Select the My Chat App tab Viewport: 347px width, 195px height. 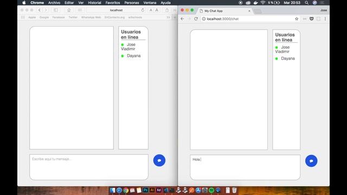click(x=224, y=11)
